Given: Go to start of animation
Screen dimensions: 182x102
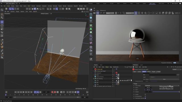Looking at the screenshot, I should pos(15,92).
